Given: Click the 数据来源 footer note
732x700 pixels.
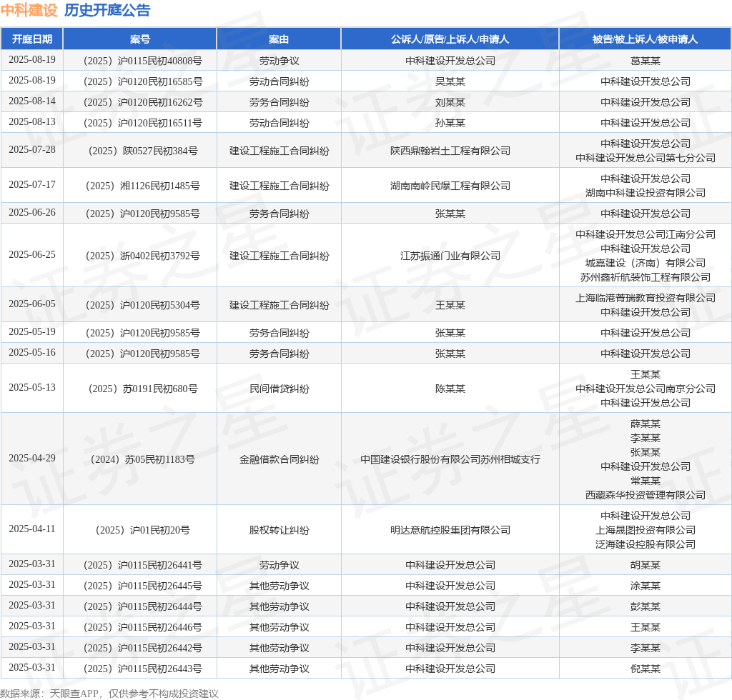Looking at the screenshot, I should [109, 694].
